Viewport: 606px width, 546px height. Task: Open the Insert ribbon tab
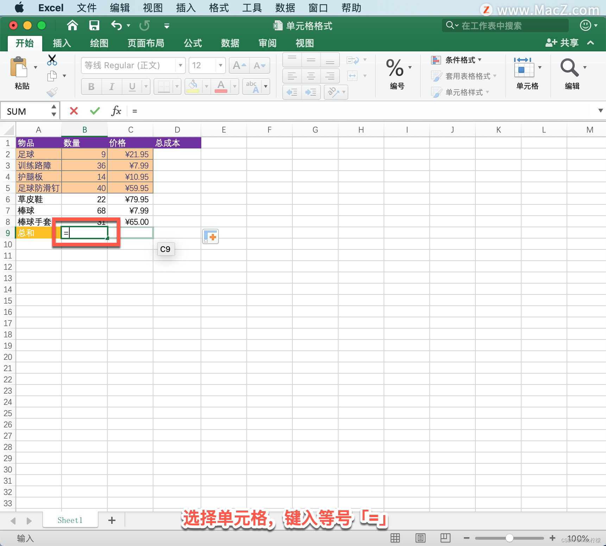tap(62, 43)
